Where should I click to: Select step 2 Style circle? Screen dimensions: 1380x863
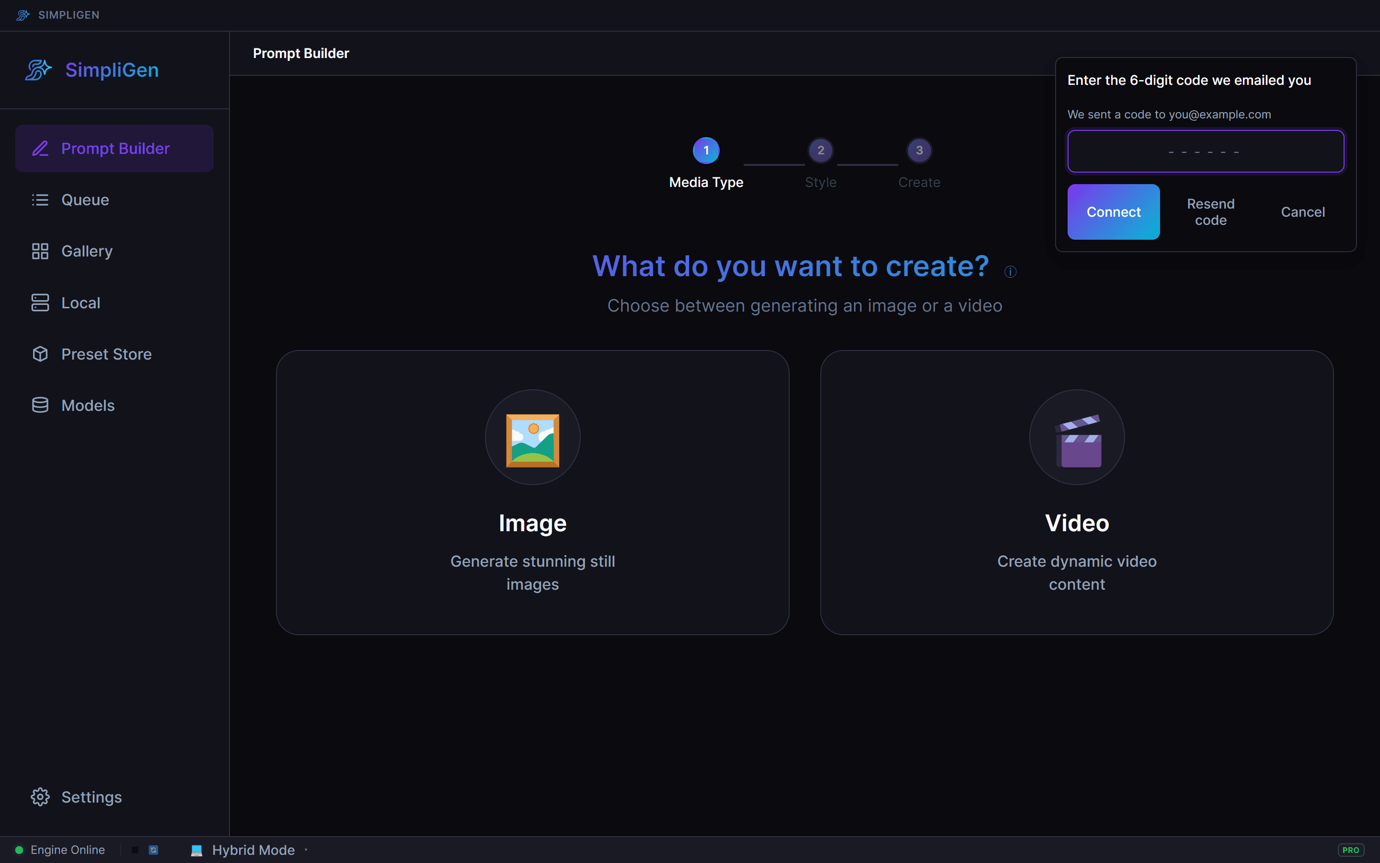821,151
